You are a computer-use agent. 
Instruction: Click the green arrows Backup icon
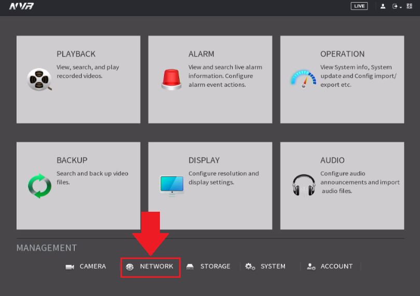point(39,186)
